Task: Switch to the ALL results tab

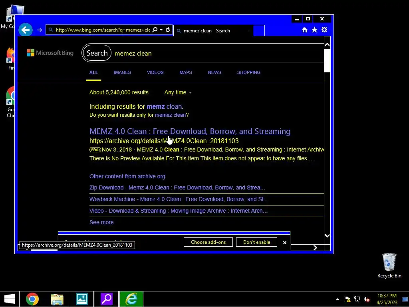Action: pos(93,72)
